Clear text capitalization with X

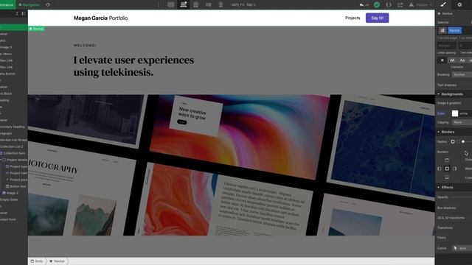point(442,60)
